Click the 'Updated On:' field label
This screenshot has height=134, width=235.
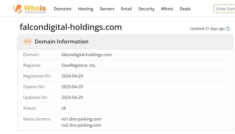[x=35, y=97]
